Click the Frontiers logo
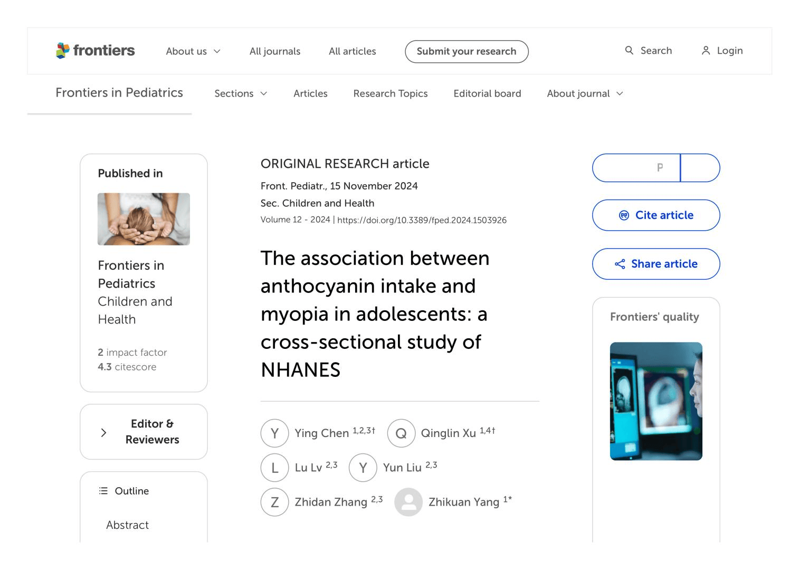This screenshot has width=799, height=569. tap(96, 51)
